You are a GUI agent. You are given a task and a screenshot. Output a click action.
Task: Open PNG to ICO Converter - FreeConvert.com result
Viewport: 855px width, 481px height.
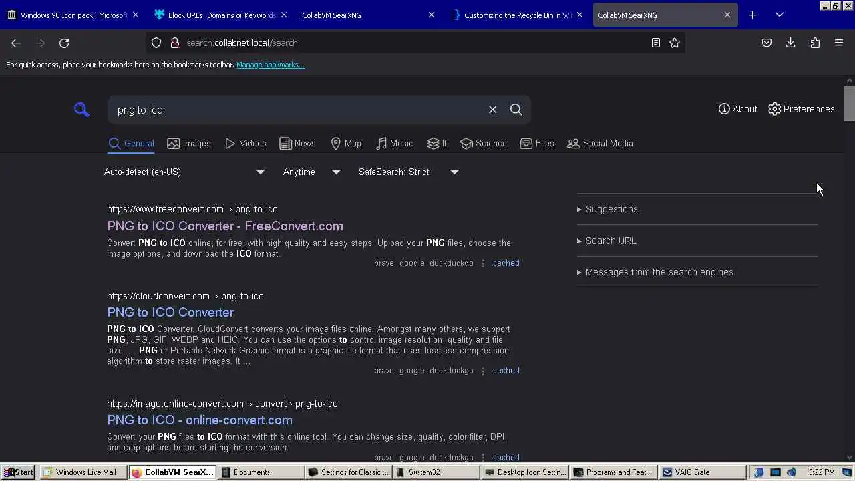225,226
